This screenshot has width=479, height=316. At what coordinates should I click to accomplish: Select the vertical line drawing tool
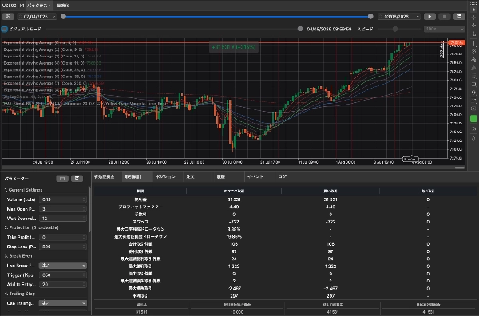(x=473, y=44)
